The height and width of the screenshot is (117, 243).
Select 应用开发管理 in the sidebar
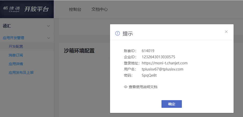(x=13, y=38)
